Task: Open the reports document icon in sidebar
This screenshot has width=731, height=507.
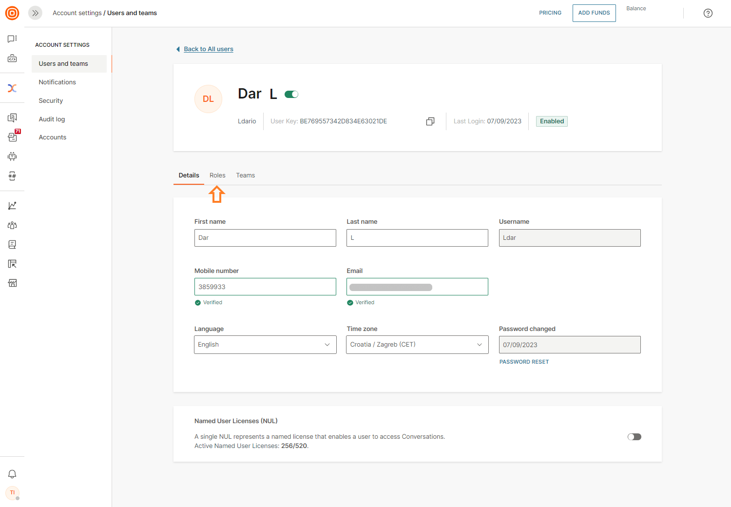Action: click(x=12, y=244)
